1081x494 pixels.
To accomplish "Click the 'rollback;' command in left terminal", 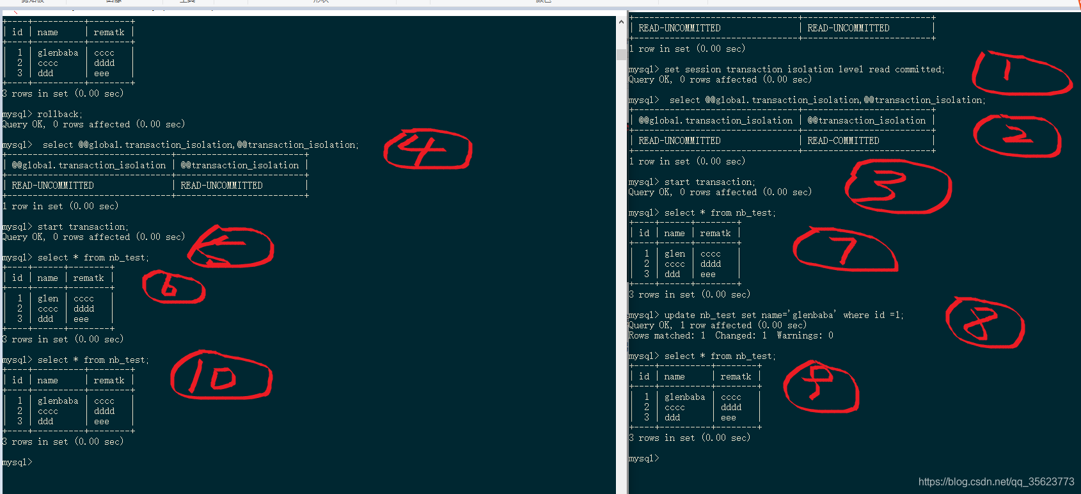I will [59, 115].
